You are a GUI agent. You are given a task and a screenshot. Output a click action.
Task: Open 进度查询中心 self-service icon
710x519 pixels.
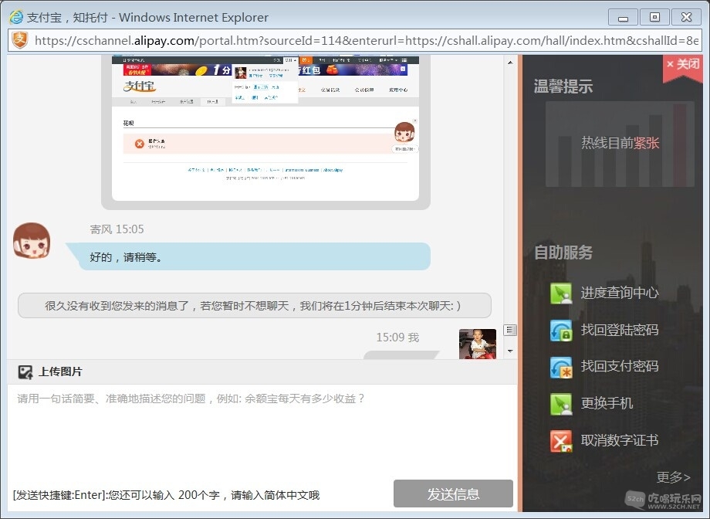point(562,293)
